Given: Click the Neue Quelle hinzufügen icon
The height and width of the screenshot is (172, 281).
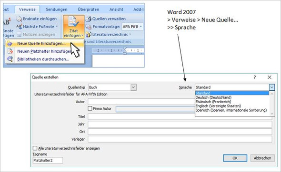Looking at the screenshot, I should (x=10, y=43).
